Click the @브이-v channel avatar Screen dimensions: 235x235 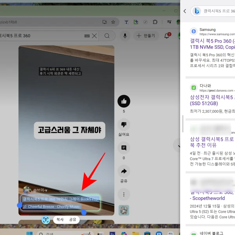point(27,190)
